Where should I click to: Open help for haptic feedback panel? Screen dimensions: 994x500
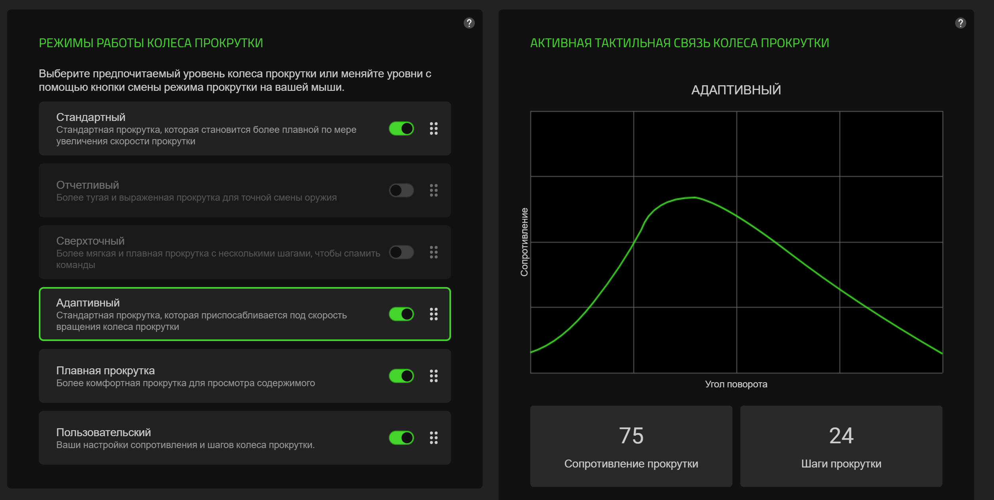pyautogui.click(x=960, y=23)
